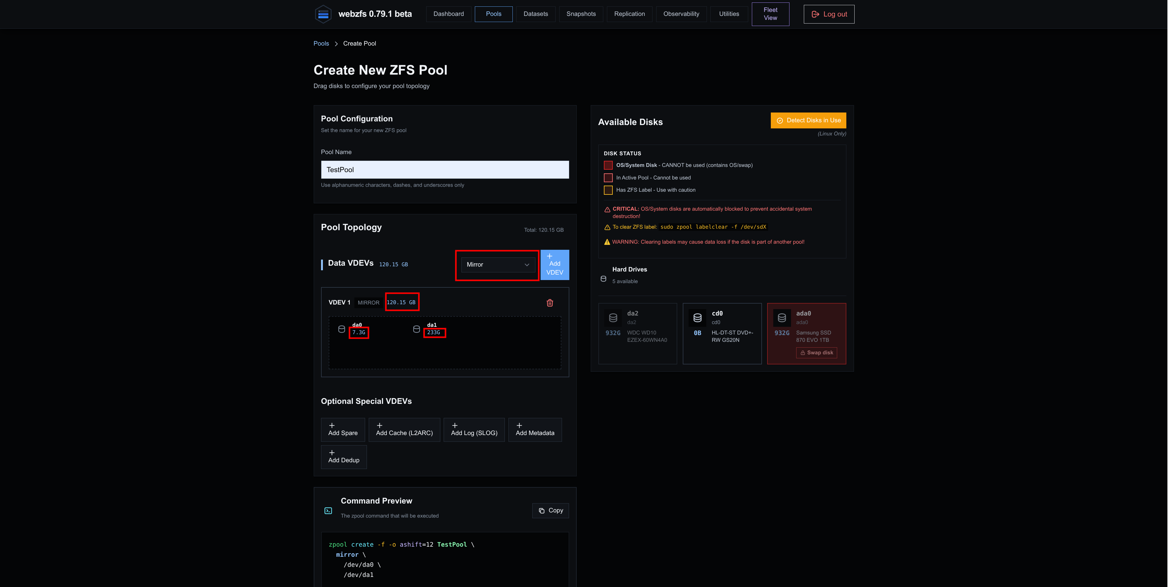This screenshot has height=587, width=1168.
Task: Go to Replication tab
Action: [x=629, y=14]
